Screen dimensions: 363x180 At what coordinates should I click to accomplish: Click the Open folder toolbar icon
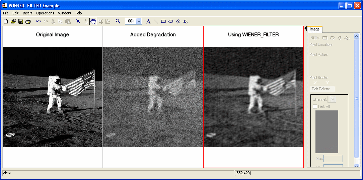(13, 21)
